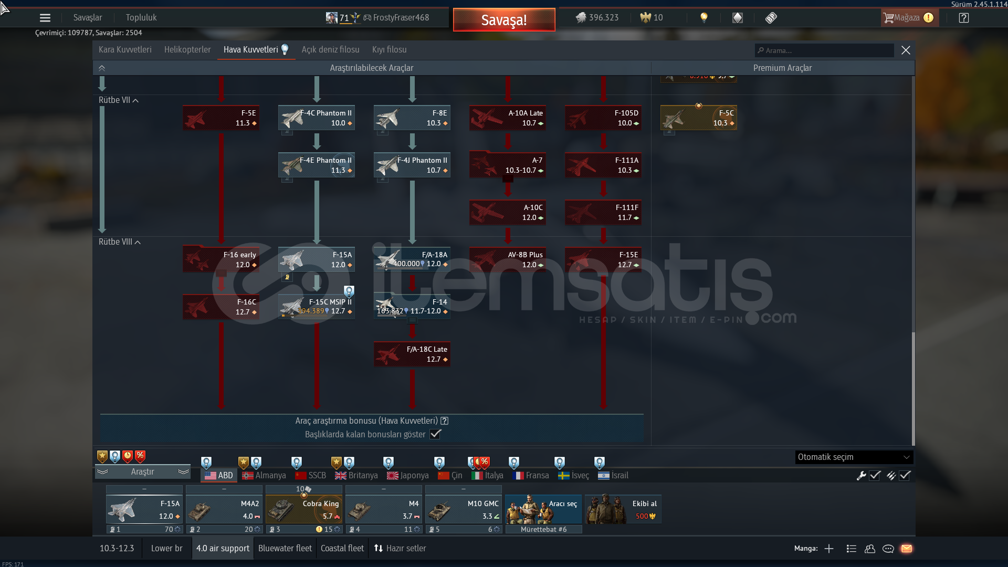Click Ekibi al recruit crew button
This screenshot has height=567, width=1008.
click(x=623, y=509)
